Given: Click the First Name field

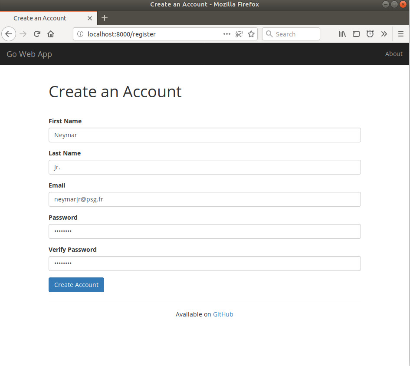Looking at the screenshot, I should tap(205, 135).
